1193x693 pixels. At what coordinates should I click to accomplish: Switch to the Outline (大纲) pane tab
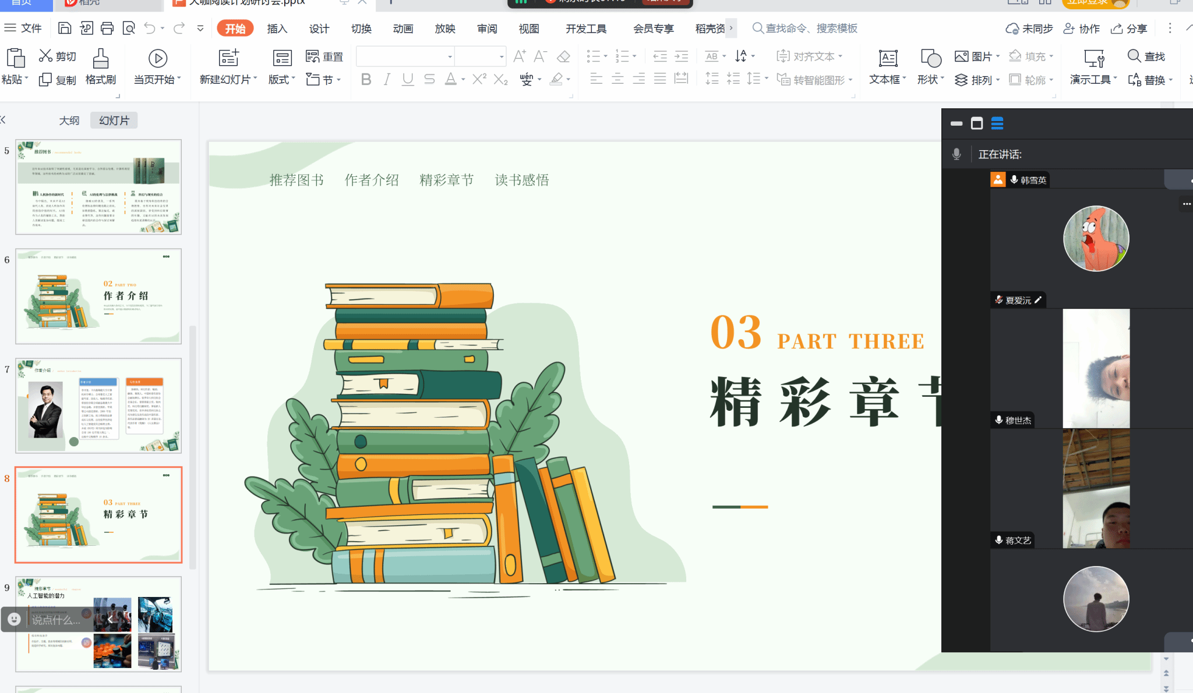click(x=69, y=120)
